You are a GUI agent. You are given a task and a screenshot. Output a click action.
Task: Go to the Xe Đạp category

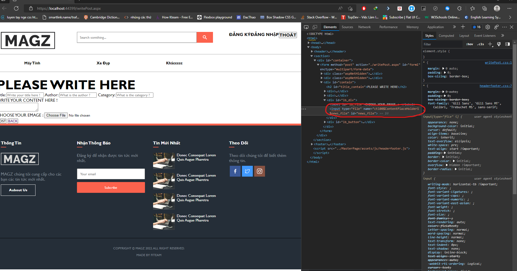click(103, 63)
